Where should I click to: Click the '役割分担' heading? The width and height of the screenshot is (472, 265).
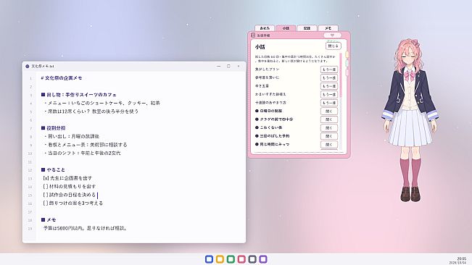[53, 128]
